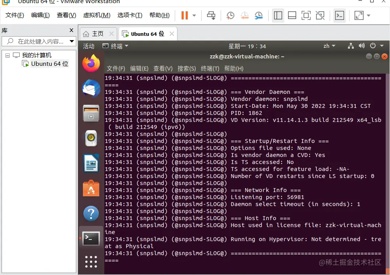This screenshot has height=275, width=390.
Task: Maximize the terminal window
Action: (377, 56)
